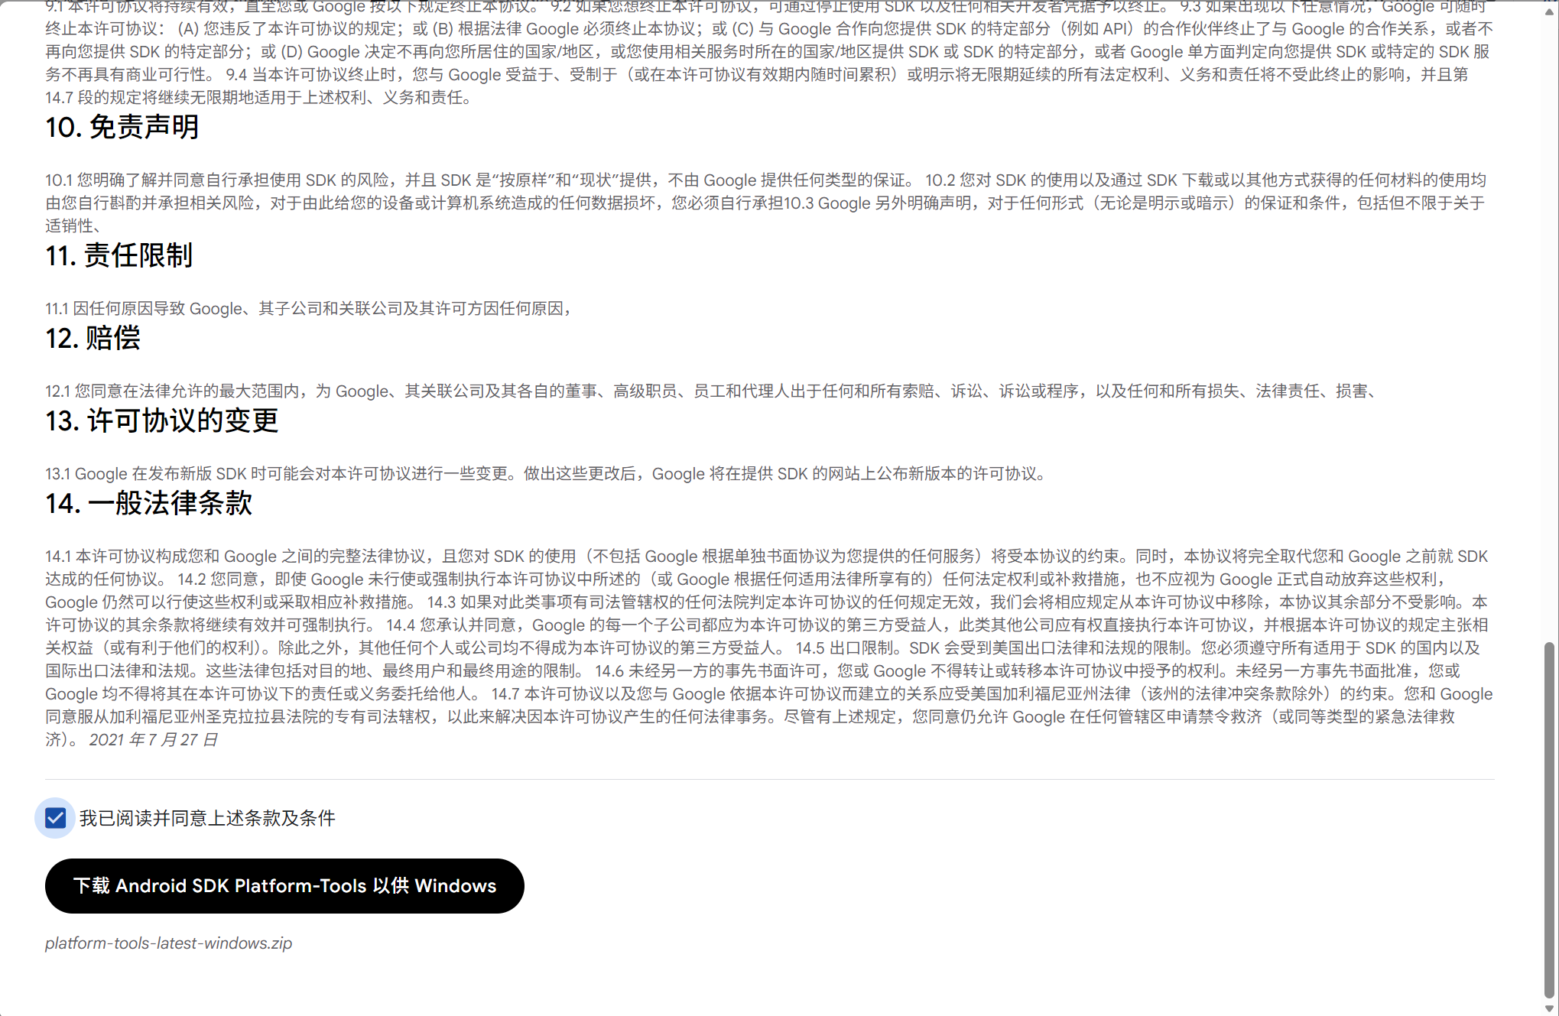This screenshot has height=1016, width=1559.
Task: Click the 13. 许可协议的变更 heading
Action: click(162, 420)
